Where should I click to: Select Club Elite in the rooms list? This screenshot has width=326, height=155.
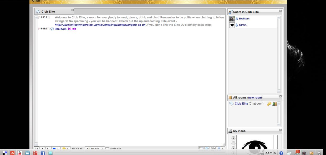(241, 104)
